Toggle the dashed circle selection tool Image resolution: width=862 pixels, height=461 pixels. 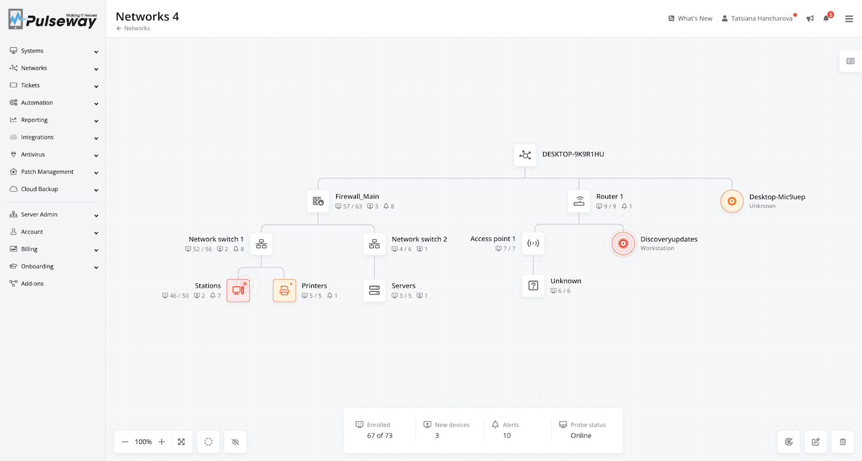pos(209,442)
